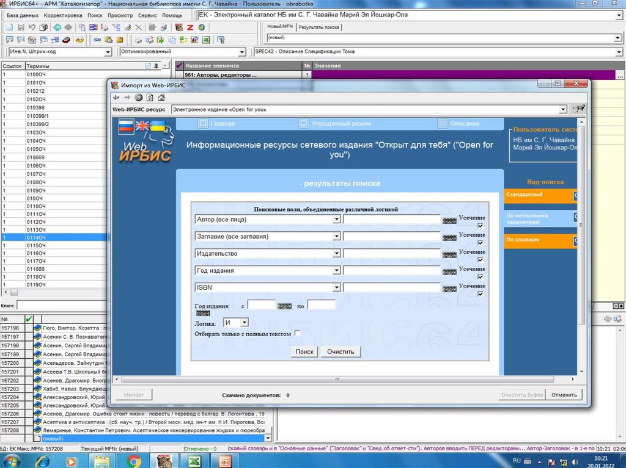626x468 pixels.
Task: Open Заглавие (все заглавия) dropdown
Action: coord(337,236)
